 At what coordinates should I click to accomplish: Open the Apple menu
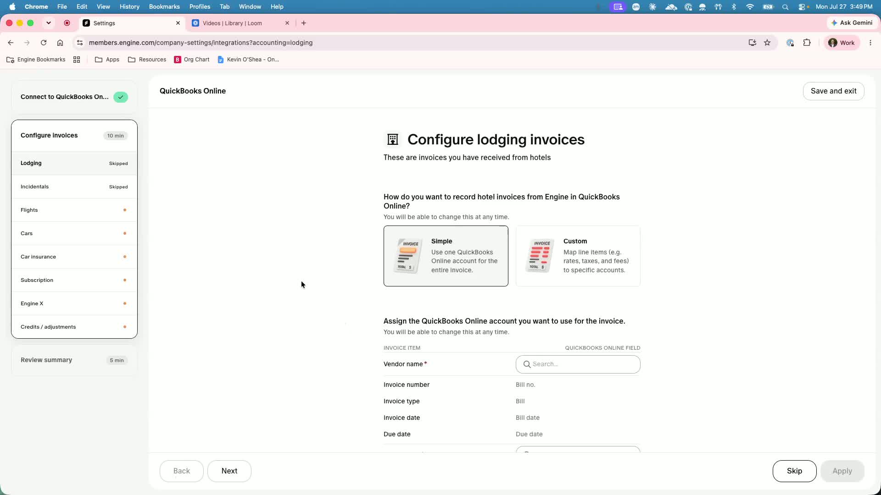12,6
